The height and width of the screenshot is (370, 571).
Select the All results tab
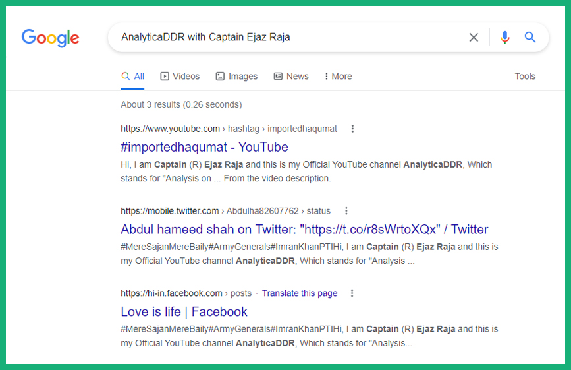pos(132,77)
